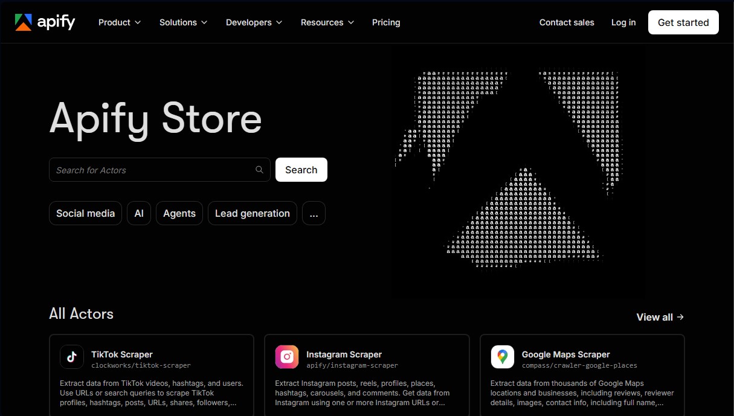This screenshot has width=734, height=416.
Task: Click the Instagram Scraper description text
Action: tap(362, 393)
